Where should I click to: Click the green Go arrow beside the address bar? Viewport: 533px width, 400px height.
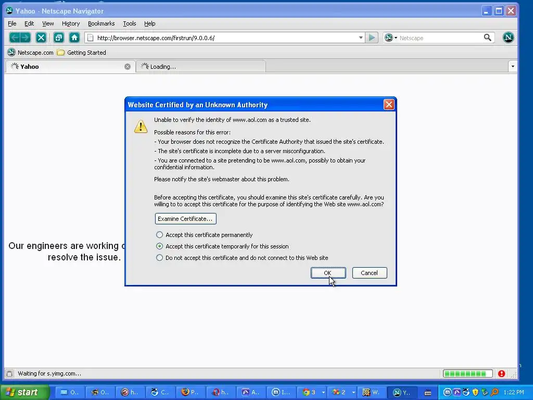(372, 37)
